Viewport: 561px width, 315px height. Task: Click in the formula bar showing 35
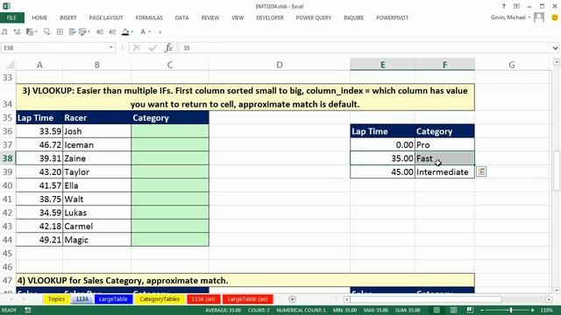(365, 48)
